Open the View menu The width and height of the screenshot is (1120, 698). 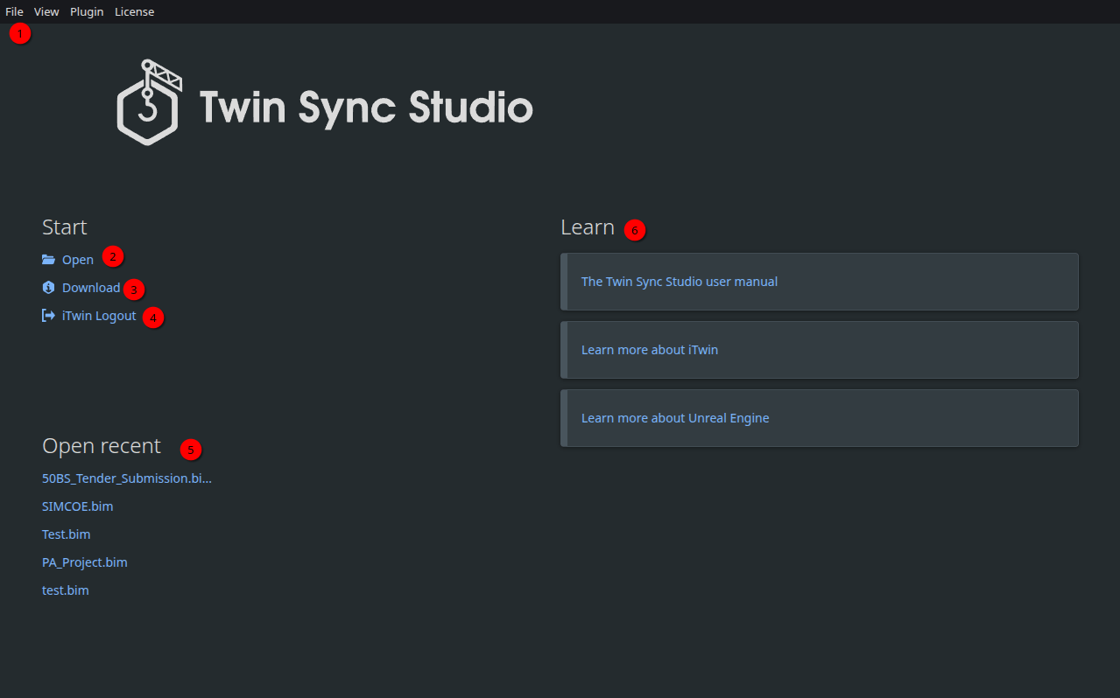pyautogui.click(x=46, y=11)
